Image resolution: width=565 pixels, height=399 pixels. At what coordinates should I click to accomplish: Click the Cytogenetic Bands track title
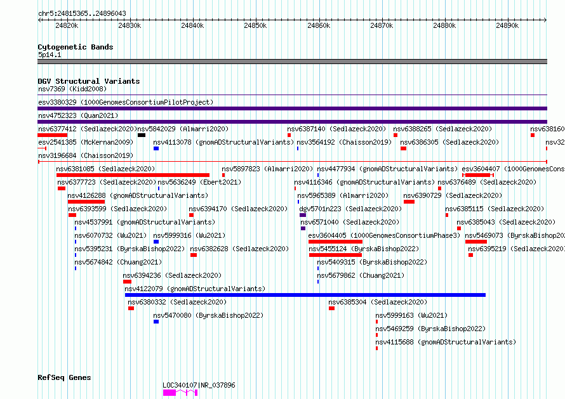[x=76, y=47]
